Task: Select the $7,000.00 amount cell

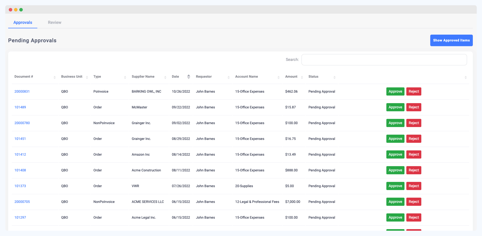Action: tap(293, 202)
